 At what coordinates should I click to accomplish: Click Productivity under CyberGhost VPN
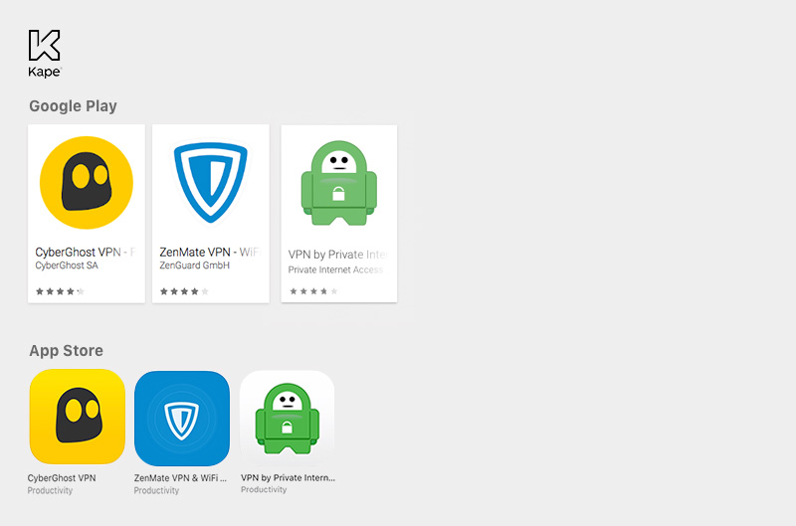pos(50,490)
